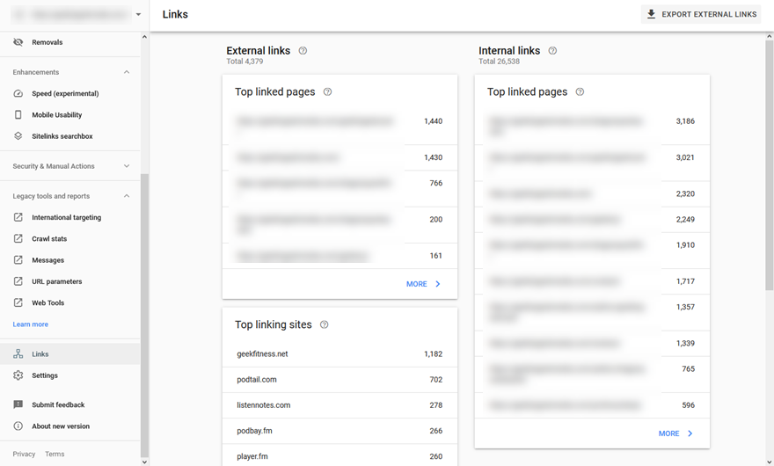Click the Export External Links button
This screenshot has height=466, width=774.
[701, 14]
